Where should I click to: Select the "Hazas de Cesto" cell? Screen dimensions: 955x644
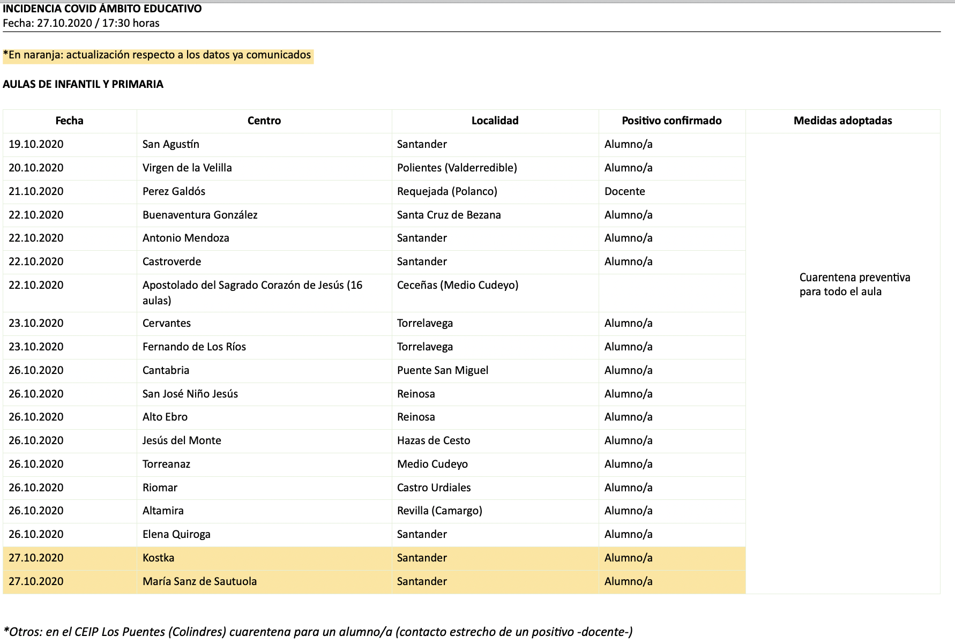[x=433, y=440]
